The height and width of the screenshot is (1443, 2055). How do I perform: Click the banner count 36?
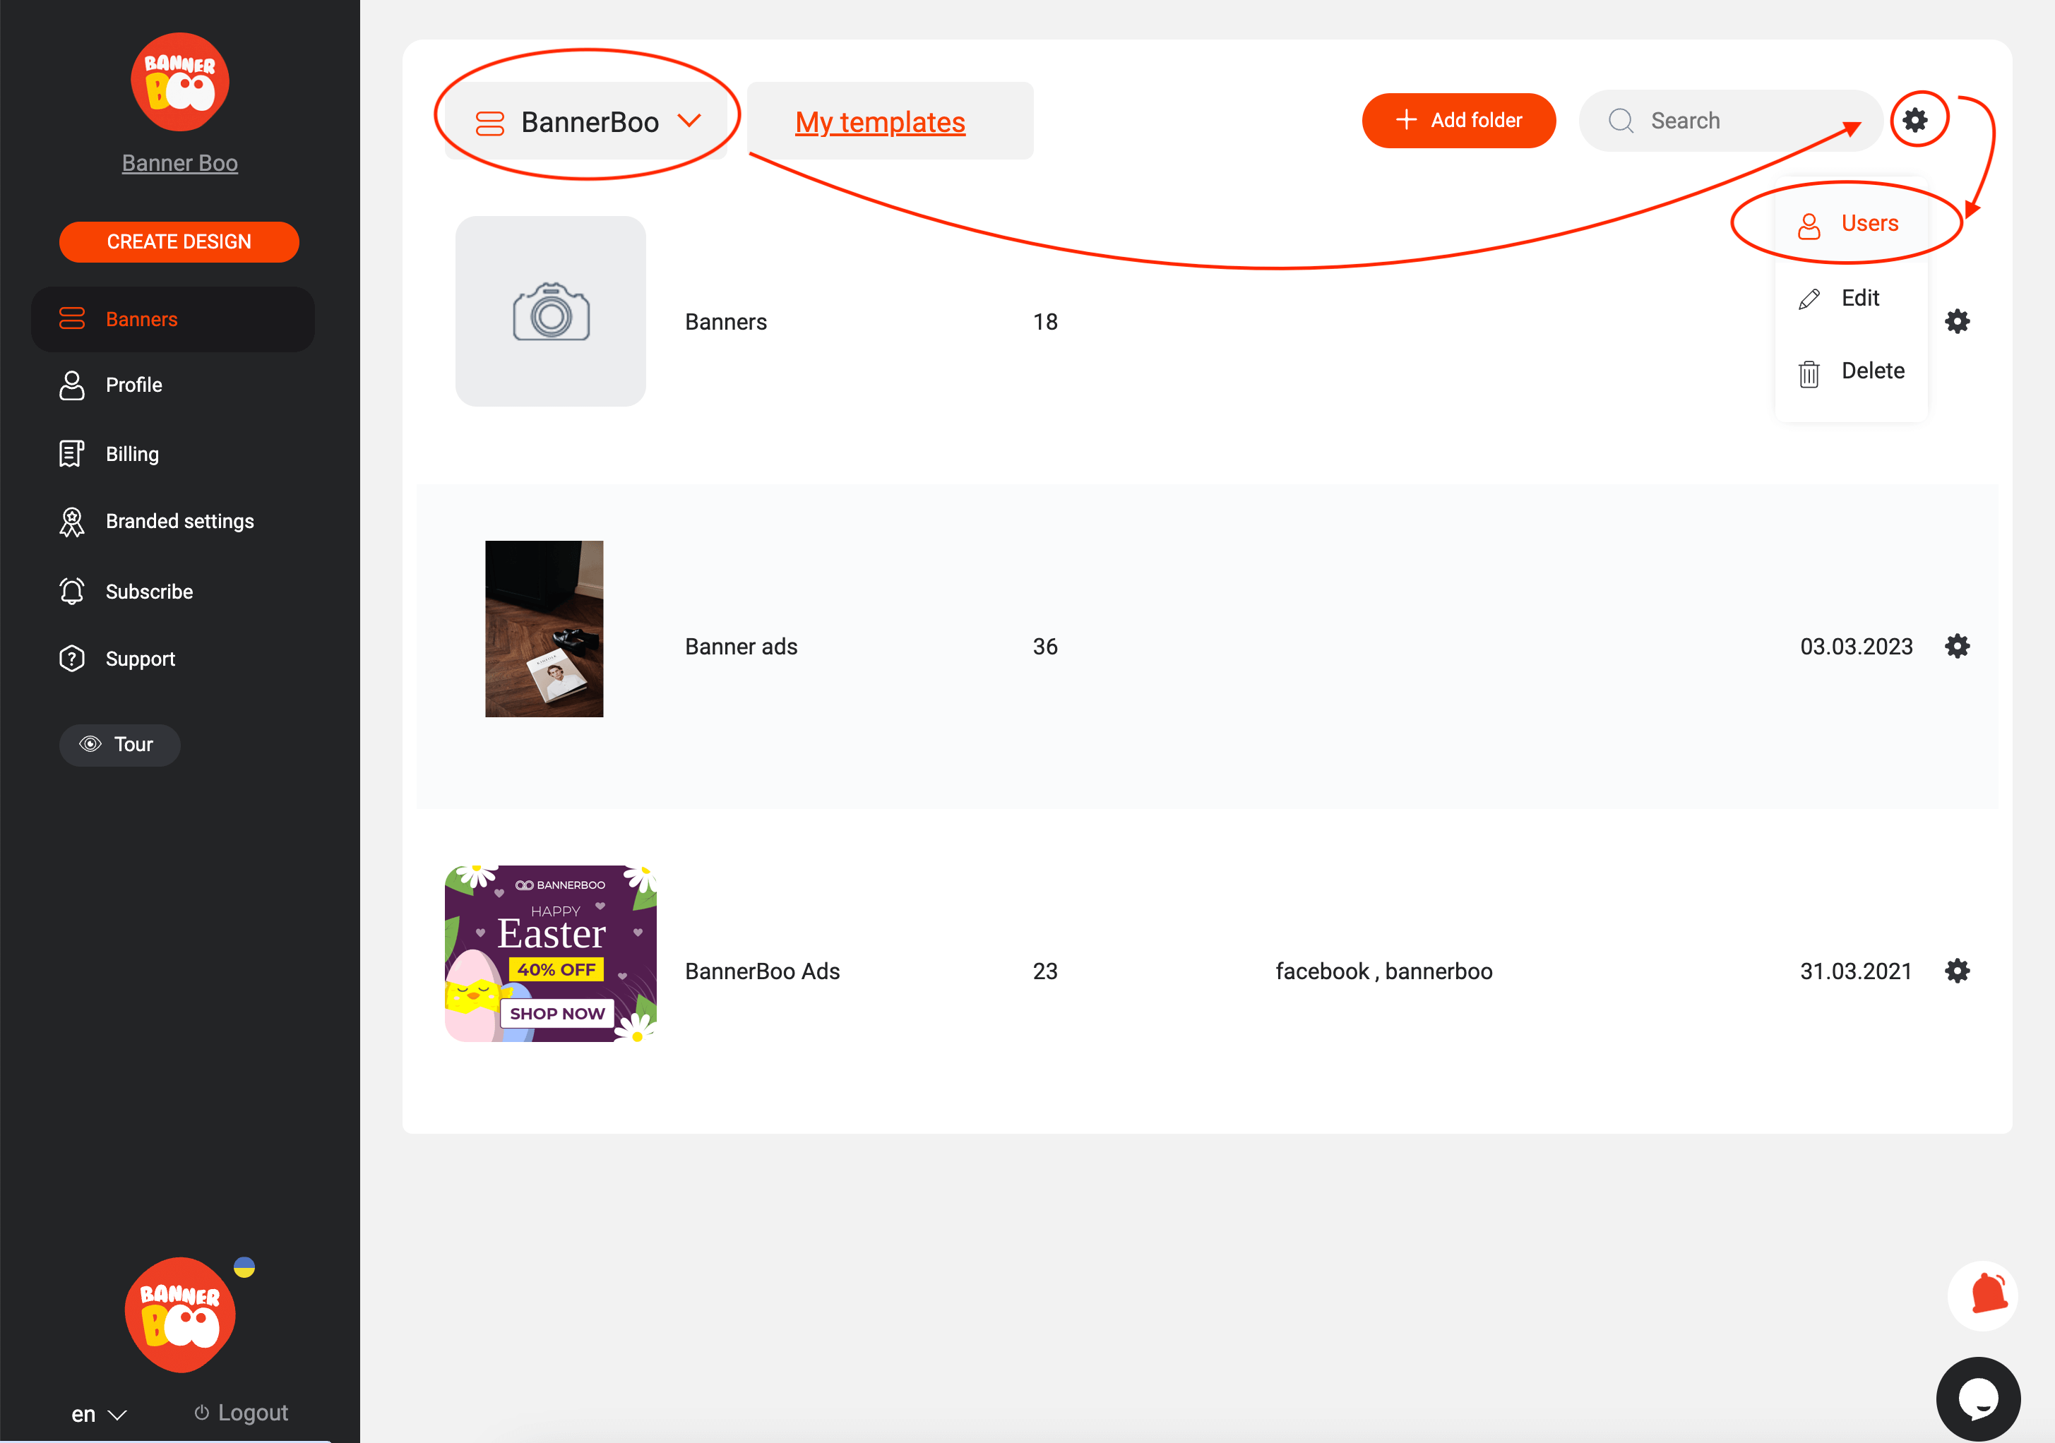1045,647
